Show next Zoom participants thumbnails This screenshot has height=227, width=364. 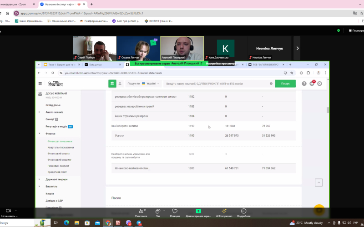[298, 48]
